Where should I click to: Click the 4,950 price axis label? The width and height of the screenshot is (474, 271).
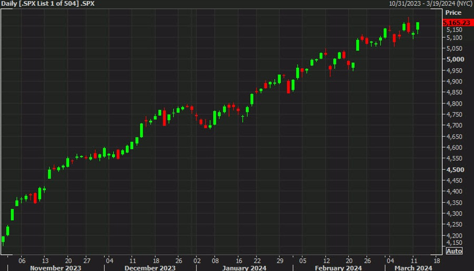tap(455, 70)
